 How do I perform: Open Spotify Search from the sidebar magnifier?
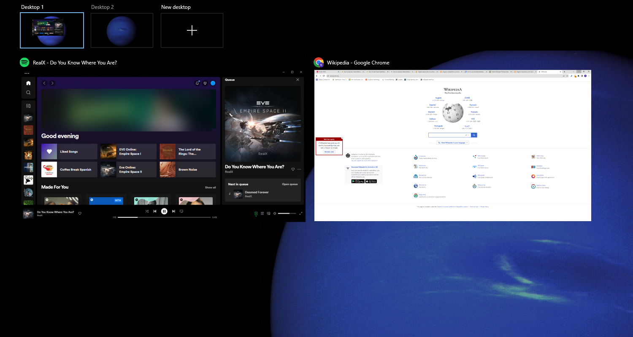[28, 92]
